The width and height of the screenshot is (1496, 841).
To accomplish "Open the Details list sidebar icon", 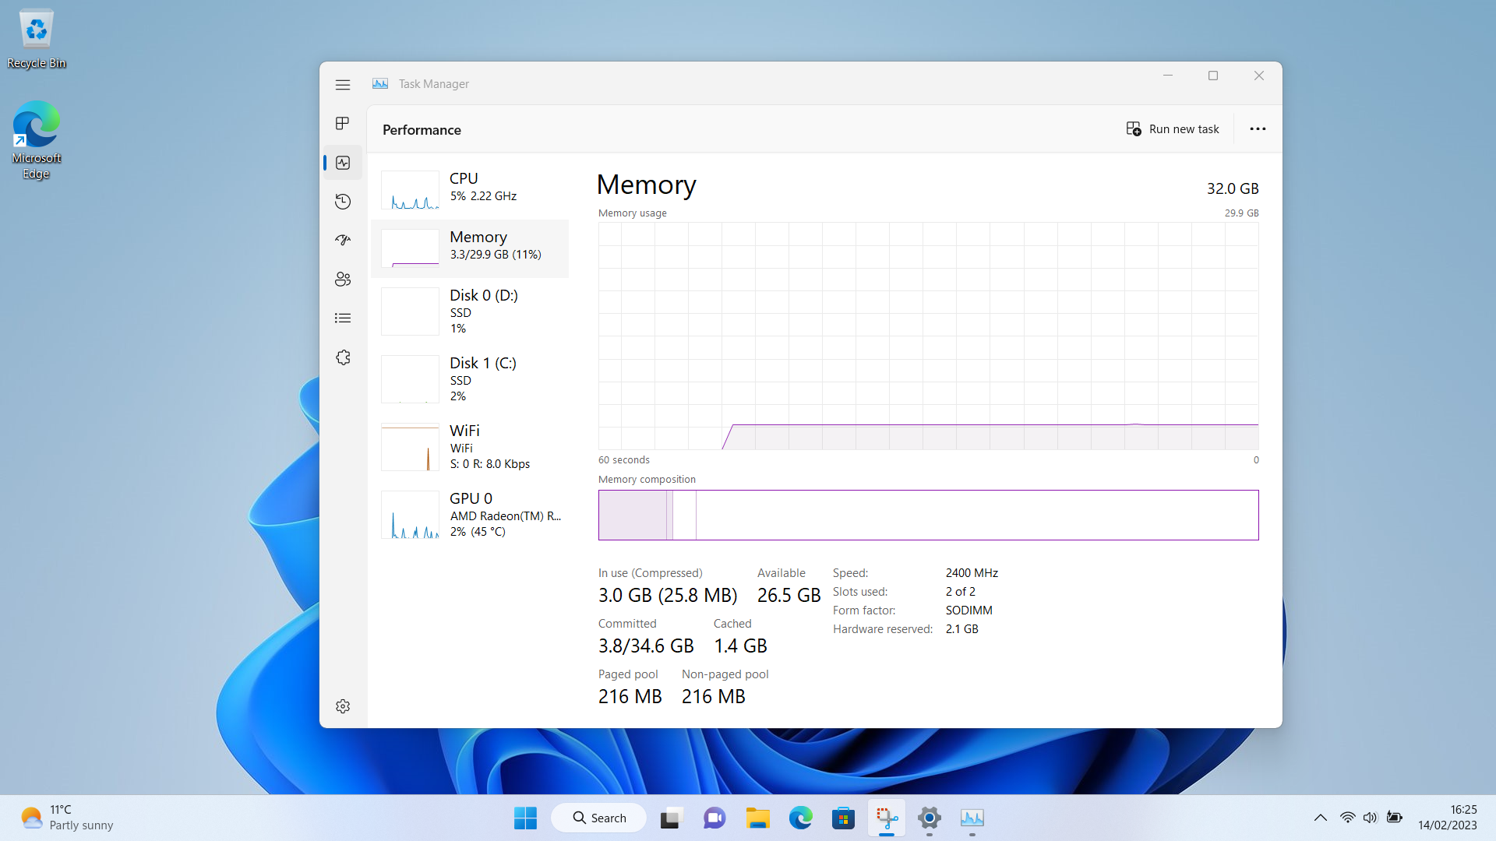I will (x=343, y=318).
